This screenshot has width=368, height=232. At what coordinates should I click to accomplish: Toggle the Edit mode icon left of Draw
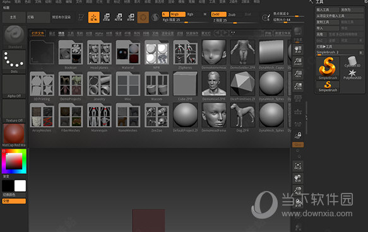point(81,18)
